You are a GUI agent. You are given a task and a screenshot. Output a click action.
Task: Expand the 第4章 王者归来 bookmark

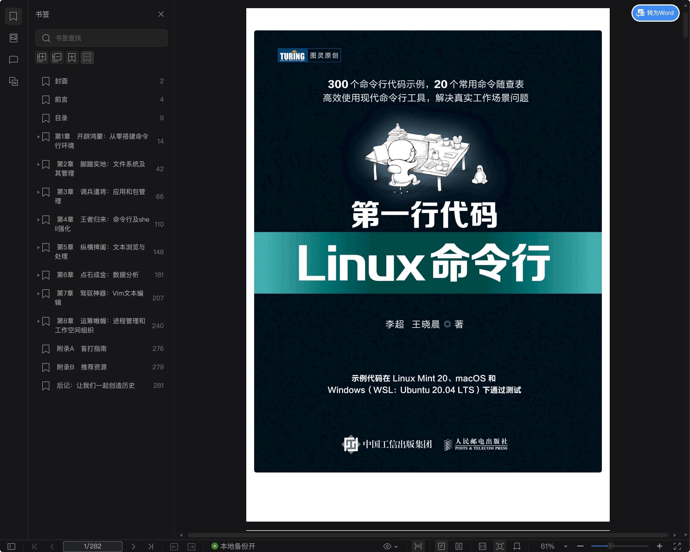pos(39,220)
